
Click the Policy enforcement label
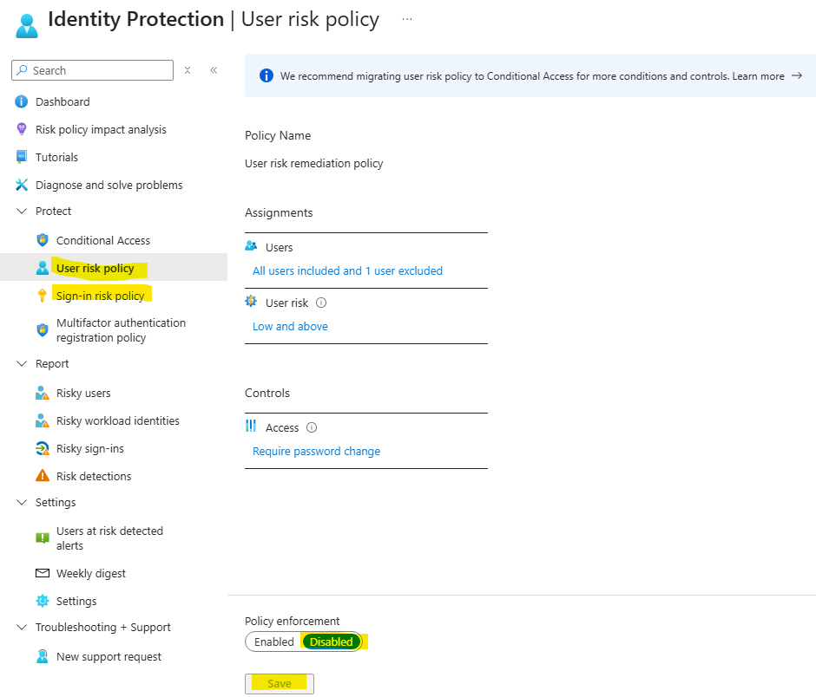[x=292, y=621]
